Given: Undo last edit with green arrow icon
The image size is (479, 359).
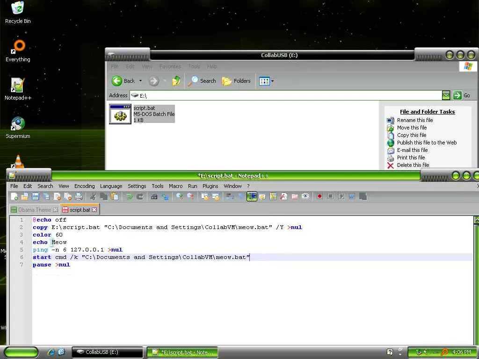Looking at the screenshot, I should pyautogui.click(x=129, y=197).
